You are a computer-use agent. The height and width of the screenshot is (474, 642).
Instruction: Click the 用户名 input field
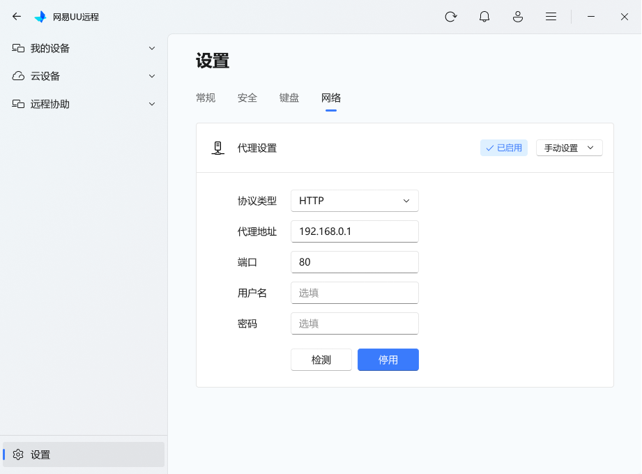click(x=355, y=293)
